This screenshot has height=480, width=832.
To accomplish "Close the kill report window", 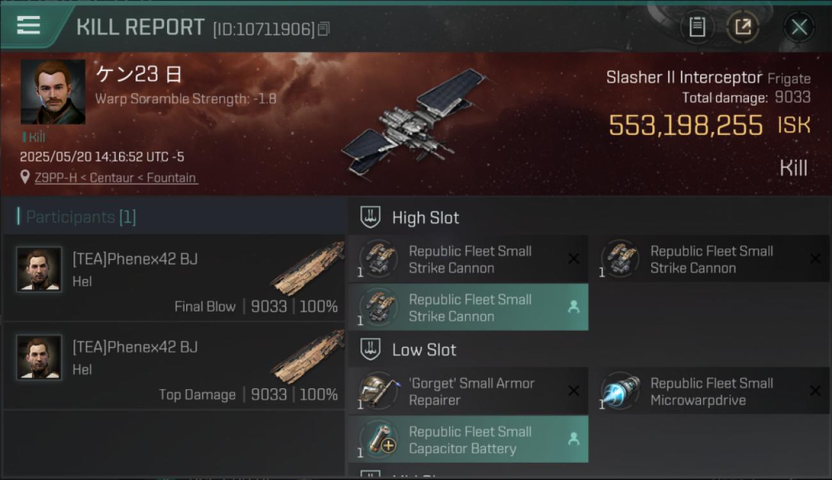I will click(x=799, y=27).
